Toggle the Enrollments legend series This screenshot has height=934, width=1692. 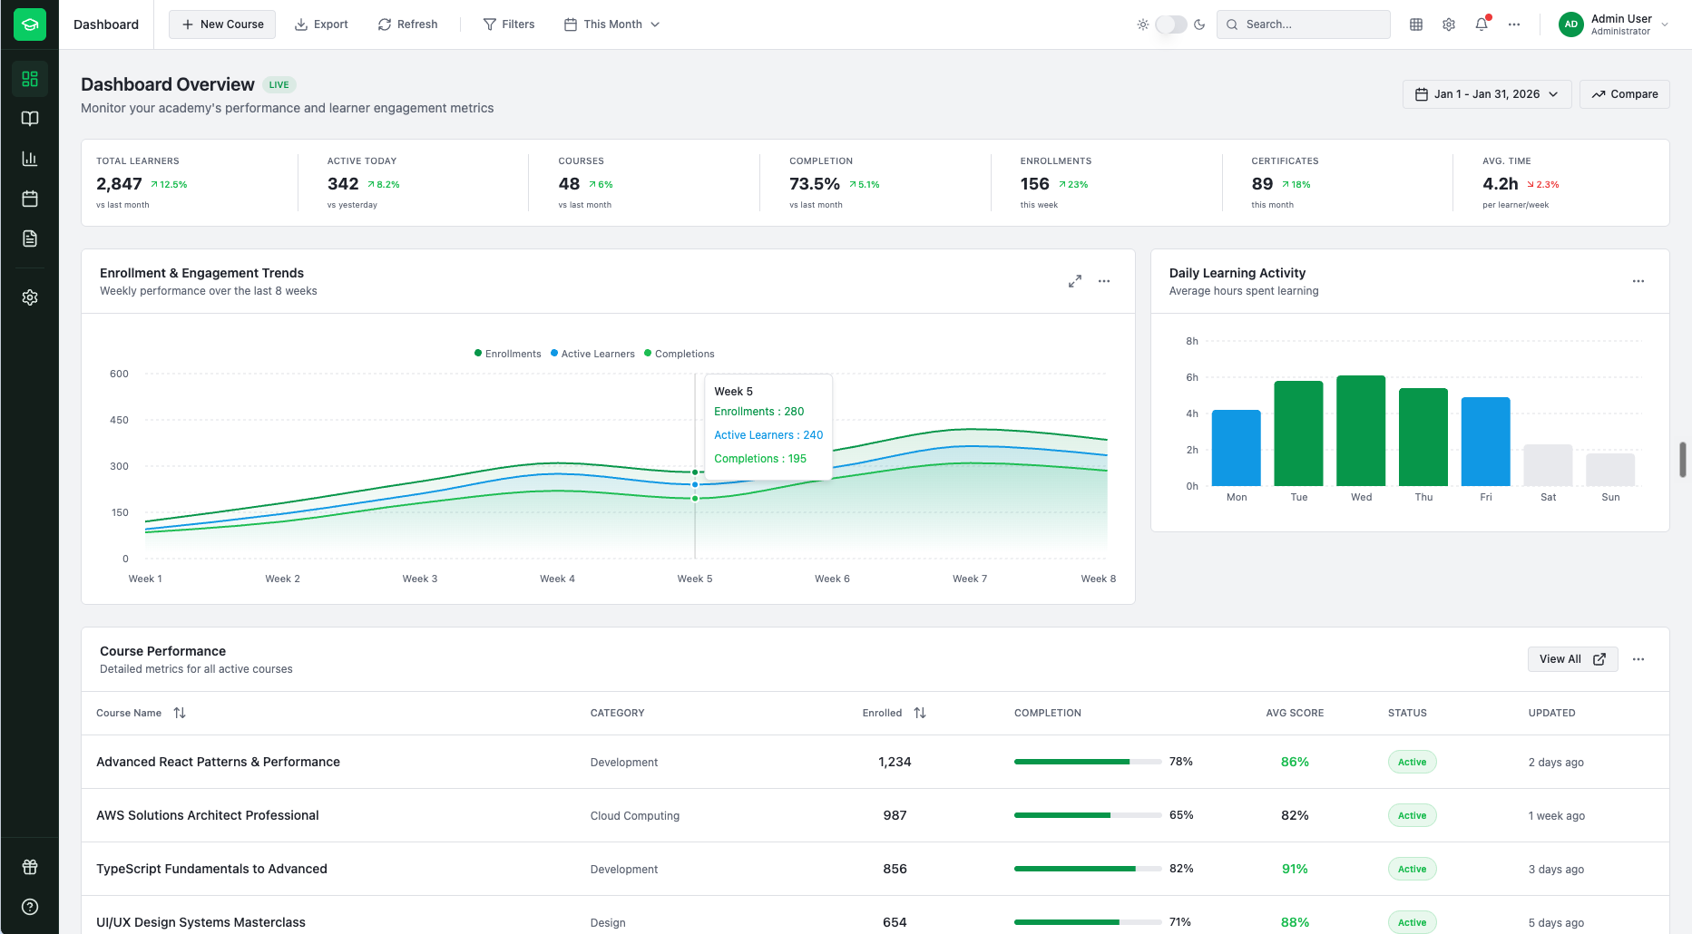[508, 354]
